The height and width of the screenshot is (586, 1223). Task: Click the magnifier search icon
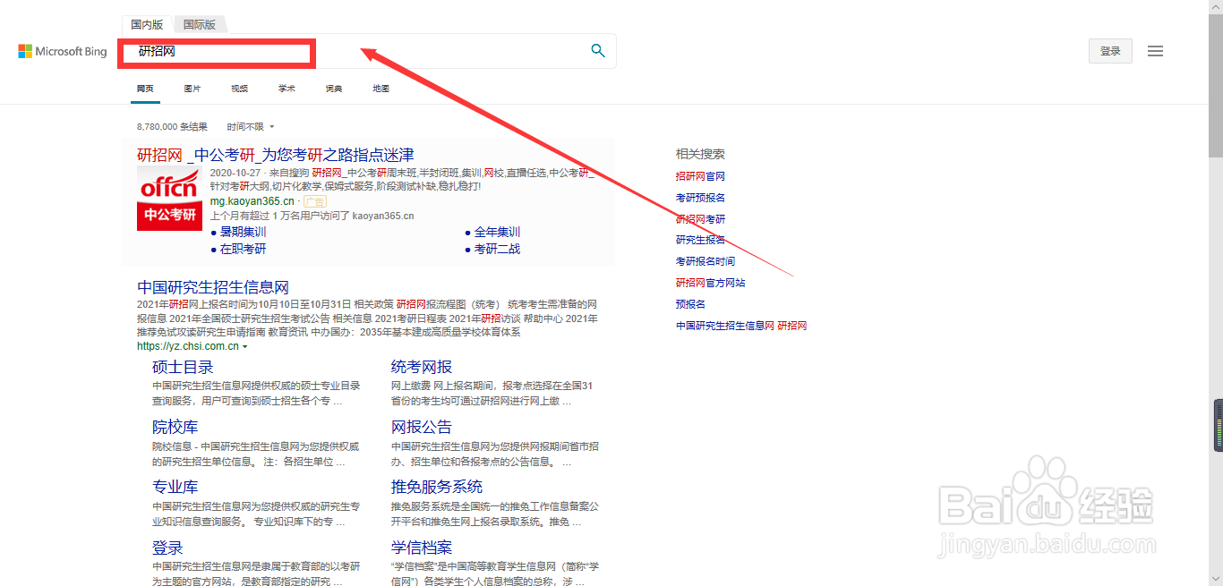tap(598, 51)
